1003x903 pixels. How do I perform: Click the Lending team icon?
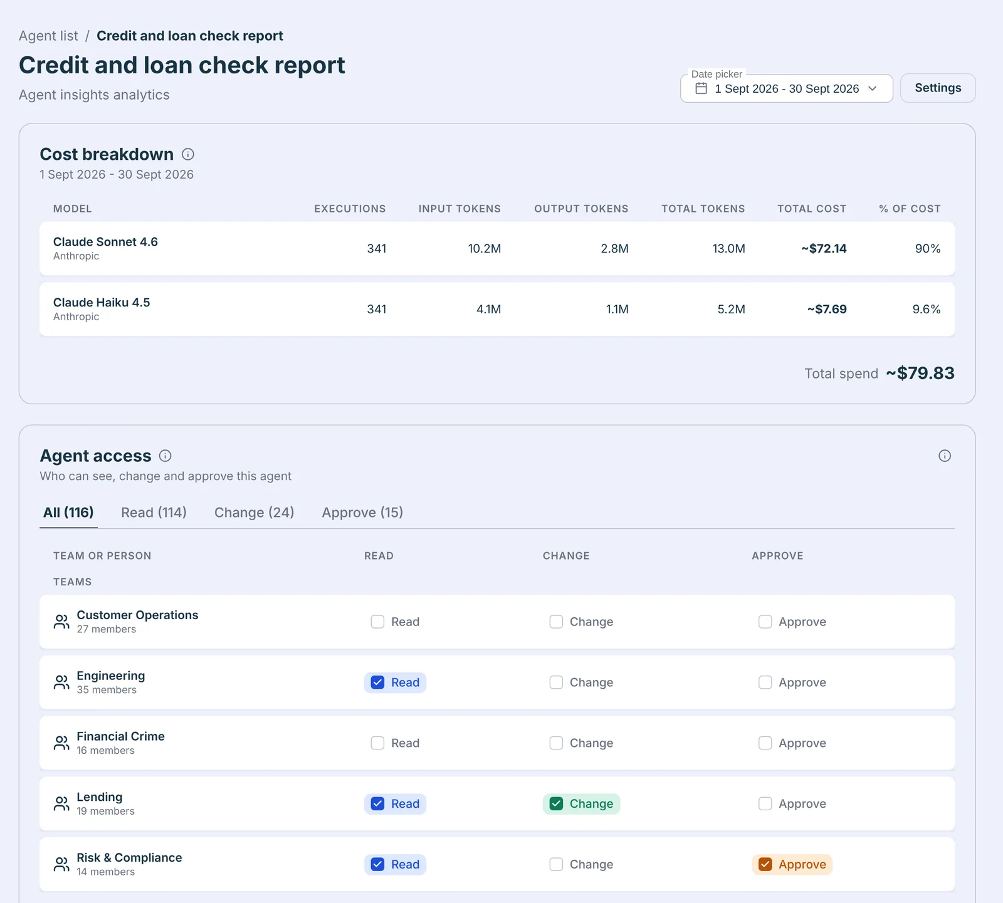tap(61, 803)
